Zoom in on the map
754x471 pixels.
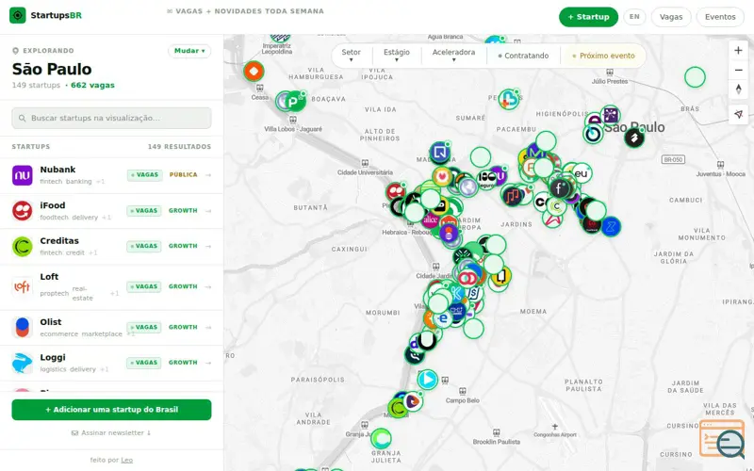pos(738,51)
